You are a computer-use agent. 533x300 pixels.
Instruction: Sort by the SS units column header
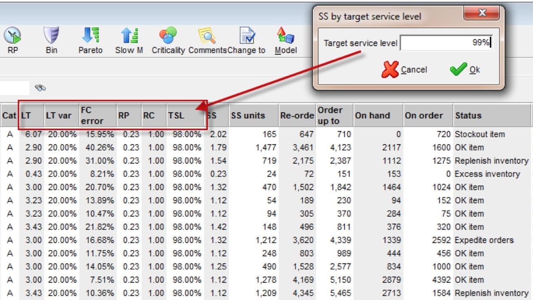(254, 116)
